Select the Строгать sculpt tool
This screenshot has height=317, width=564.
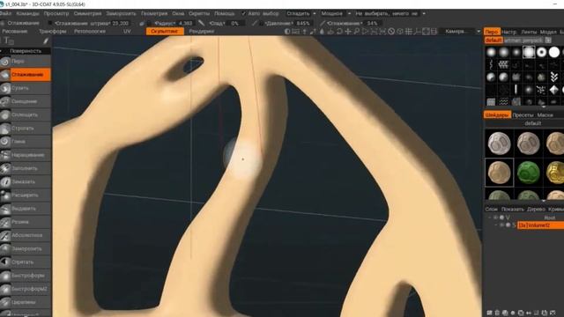pos(26,129)
